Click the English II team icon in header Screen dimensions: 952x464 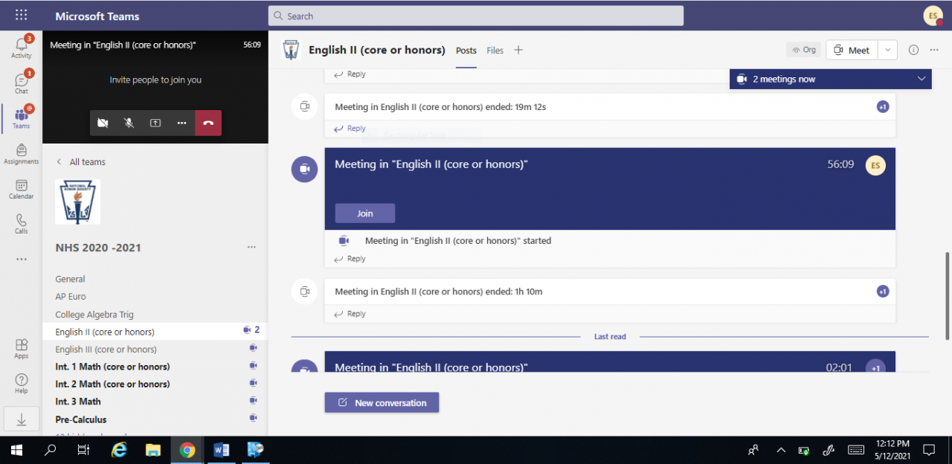point(291,50)
